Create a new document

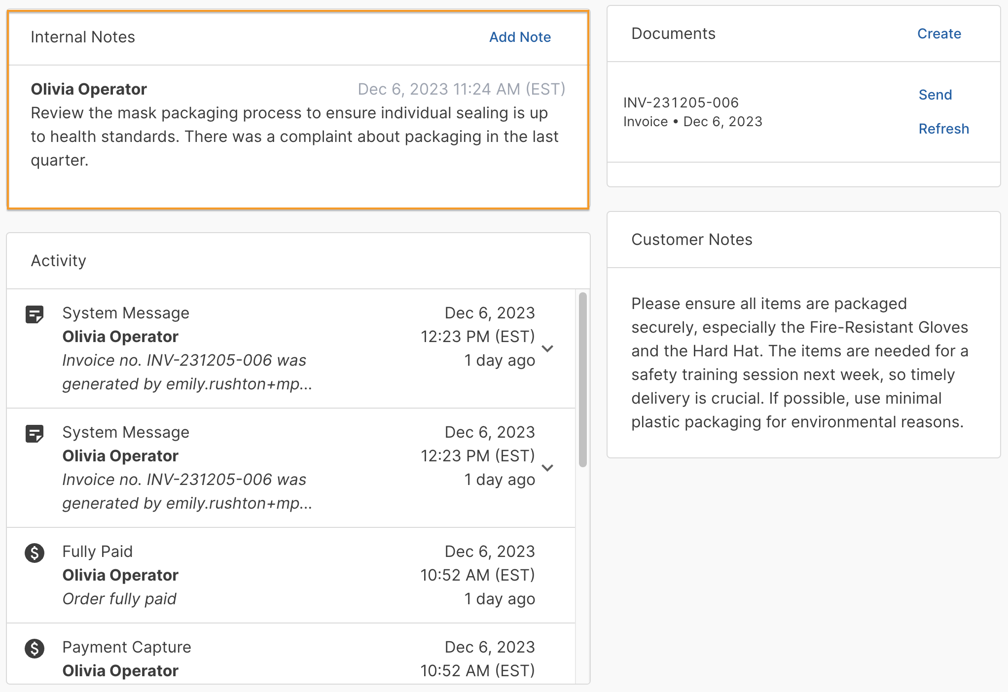[x=938, y=34]
